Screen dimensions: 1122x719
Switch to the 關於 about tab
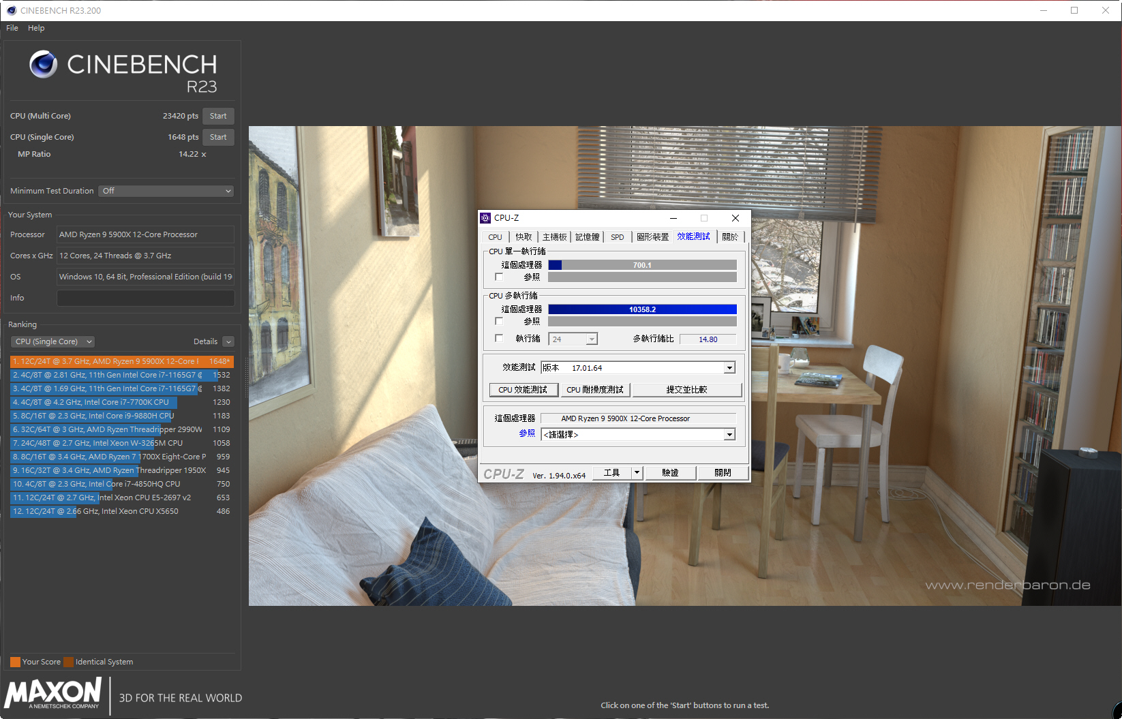(x=730, y=237)
